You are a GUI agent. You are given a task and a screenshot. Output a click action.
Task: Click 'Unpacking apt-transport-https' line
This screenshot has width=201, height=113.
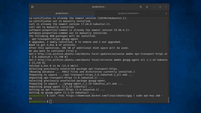[x=66, y=78]
